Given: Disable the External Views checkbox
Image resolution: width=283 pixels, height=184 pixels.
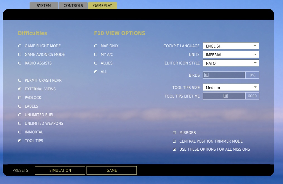Looking at the screenshot, I should [x=20, y=89].
